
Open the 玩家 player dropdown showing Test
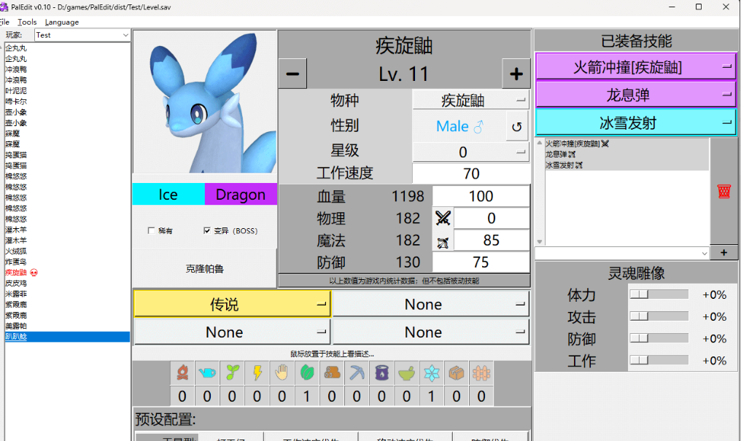point(82,35)
